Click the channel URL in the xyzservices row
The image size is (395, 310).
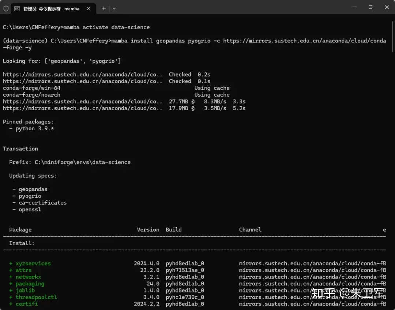pyautogui.click(x=312, y=264)
